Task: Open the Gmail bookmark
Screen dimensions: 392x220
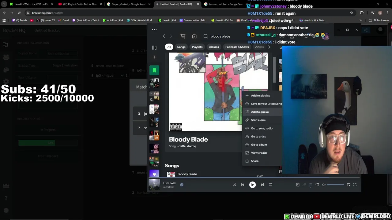Action: [x=63, y=20]
